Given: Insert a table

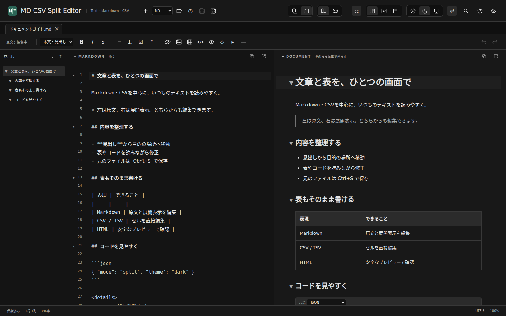Looking at the screenshot, I should pyautogui.click(x=189, y=42).
